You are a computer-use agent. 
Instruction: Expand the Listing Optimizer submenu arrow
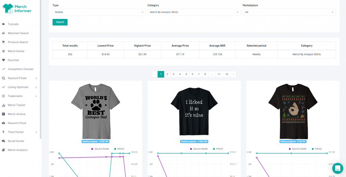(x=36, y=87)
